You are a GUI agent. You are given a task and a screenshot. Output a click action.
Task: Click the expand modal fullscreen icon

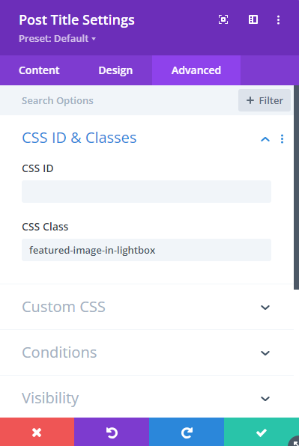(223, 19)
